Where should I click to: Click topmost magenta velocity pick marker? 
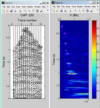tap(62, 27)
